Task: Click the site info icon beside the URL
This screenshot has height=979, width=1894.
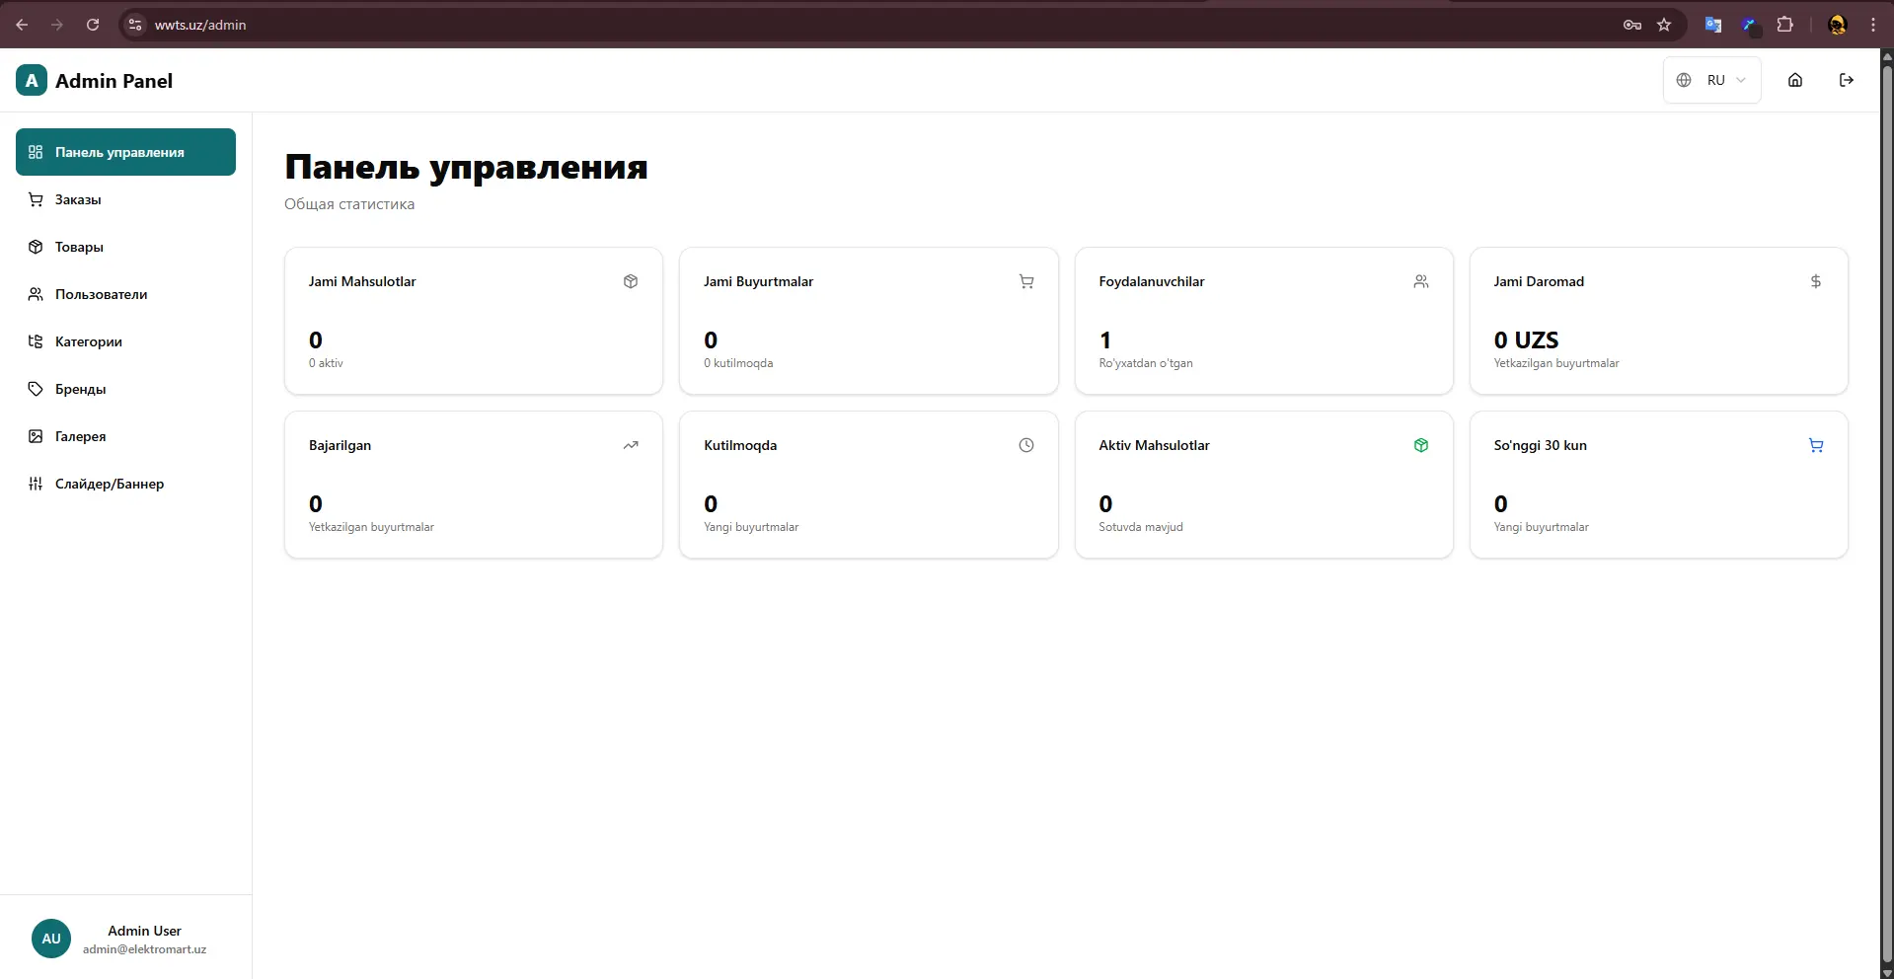Action: click(135, 25)
